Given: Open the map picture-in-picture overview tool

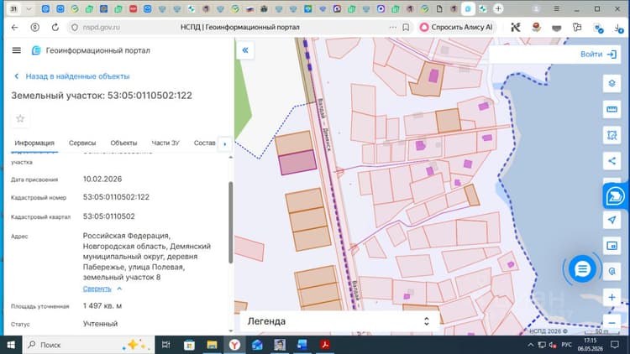Looking at the screenshot, I should point(612,246).
